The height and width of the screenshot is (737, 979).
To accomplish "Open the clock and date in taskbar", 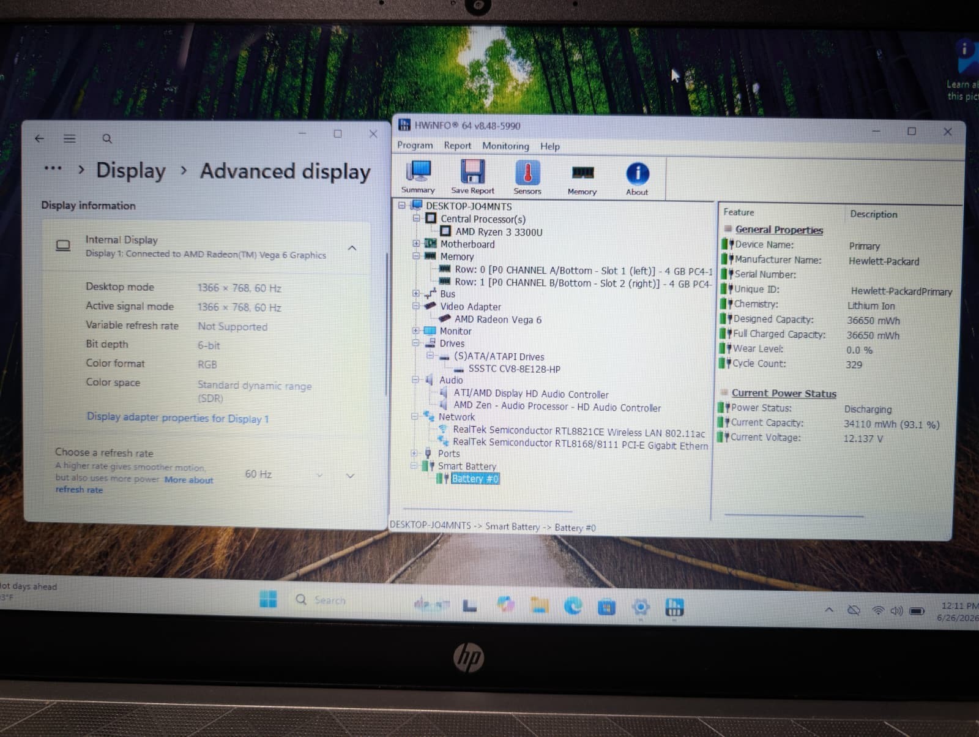I will click(x=959, y=612).
